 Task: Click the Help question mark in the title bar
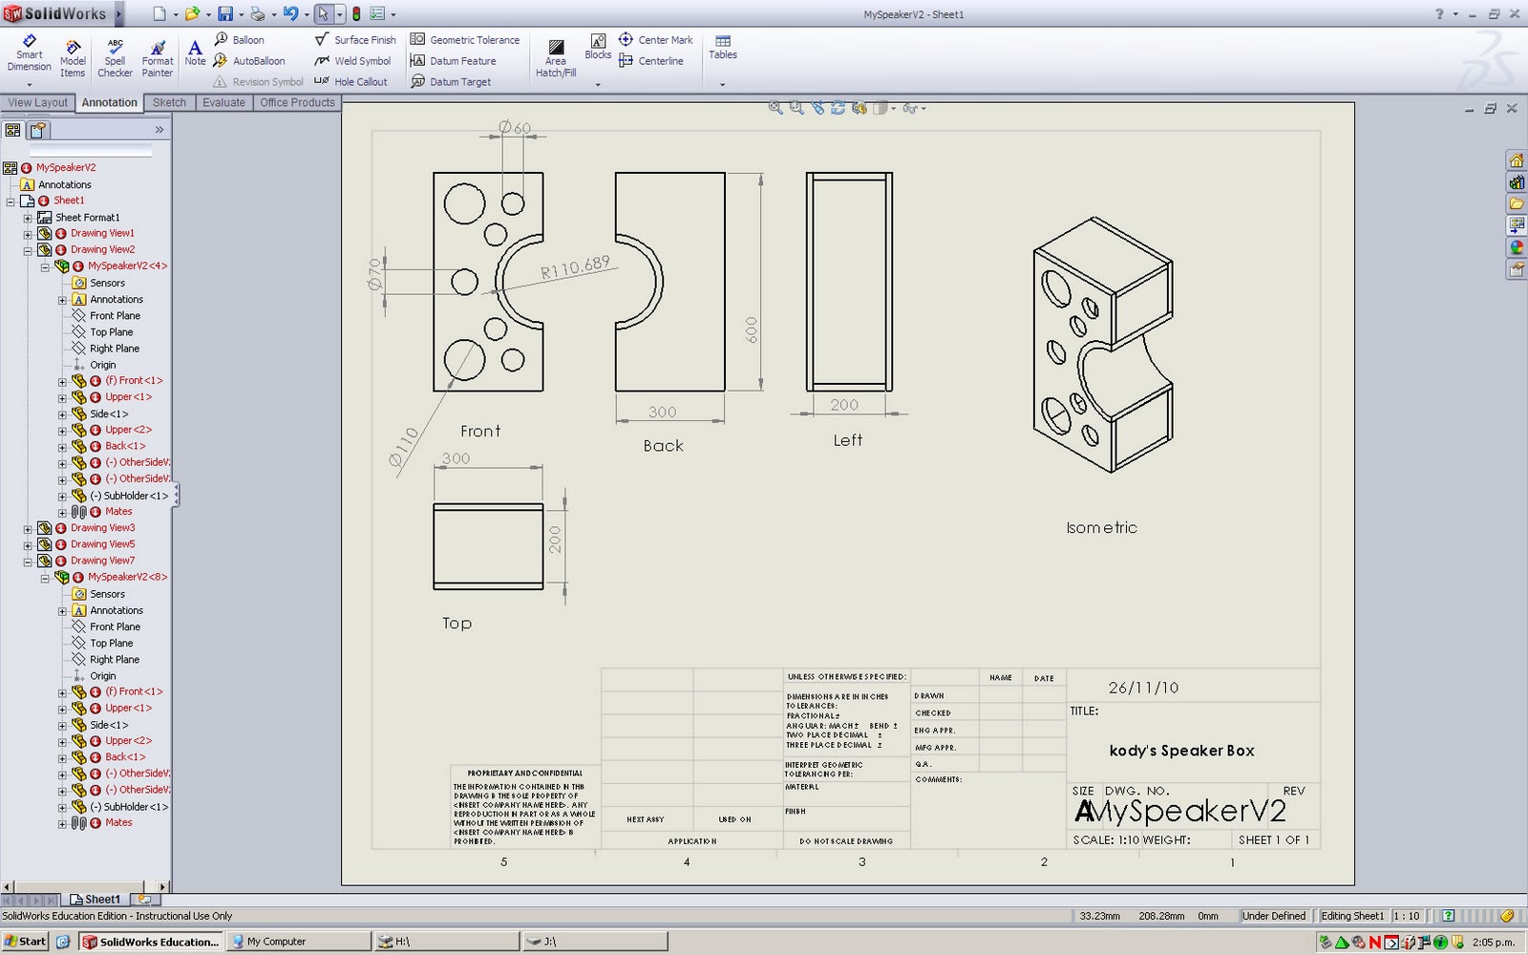1439,14
